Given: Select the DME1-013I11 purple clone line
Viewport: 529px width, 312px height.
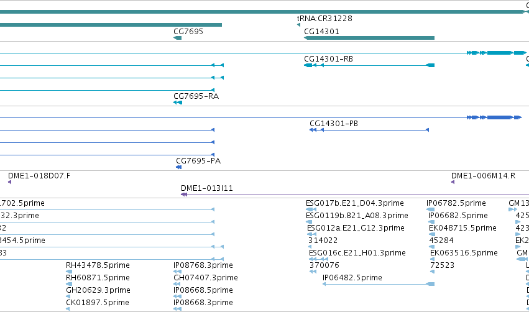Looking at the screenshot, I should tap(355, 195).
